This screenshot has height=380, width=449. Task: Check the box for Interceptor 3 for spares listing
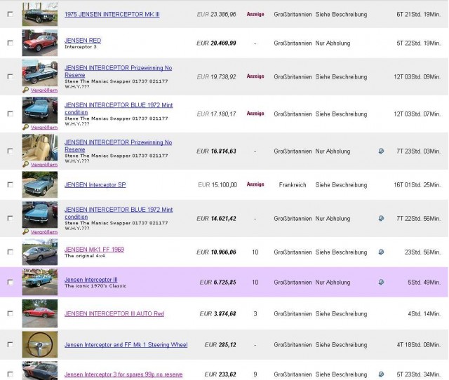[x=11, y=374]
